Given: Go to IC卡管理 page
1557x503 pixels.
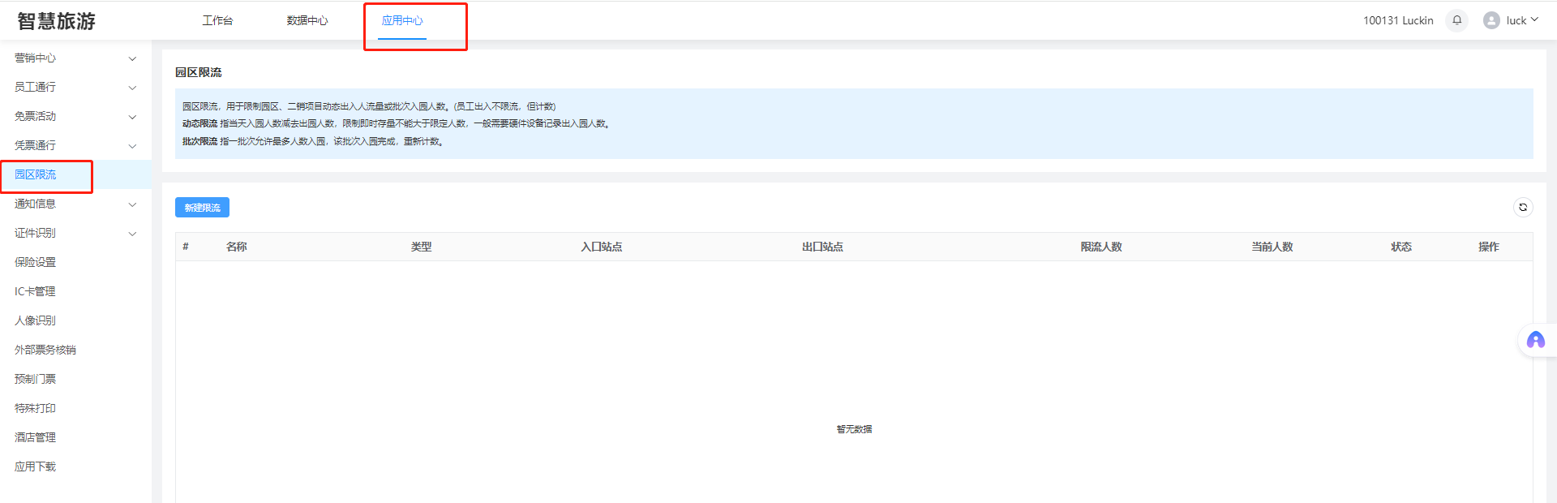Looking at the screenshot, I should pyautogui.click(x=36, y=292).
